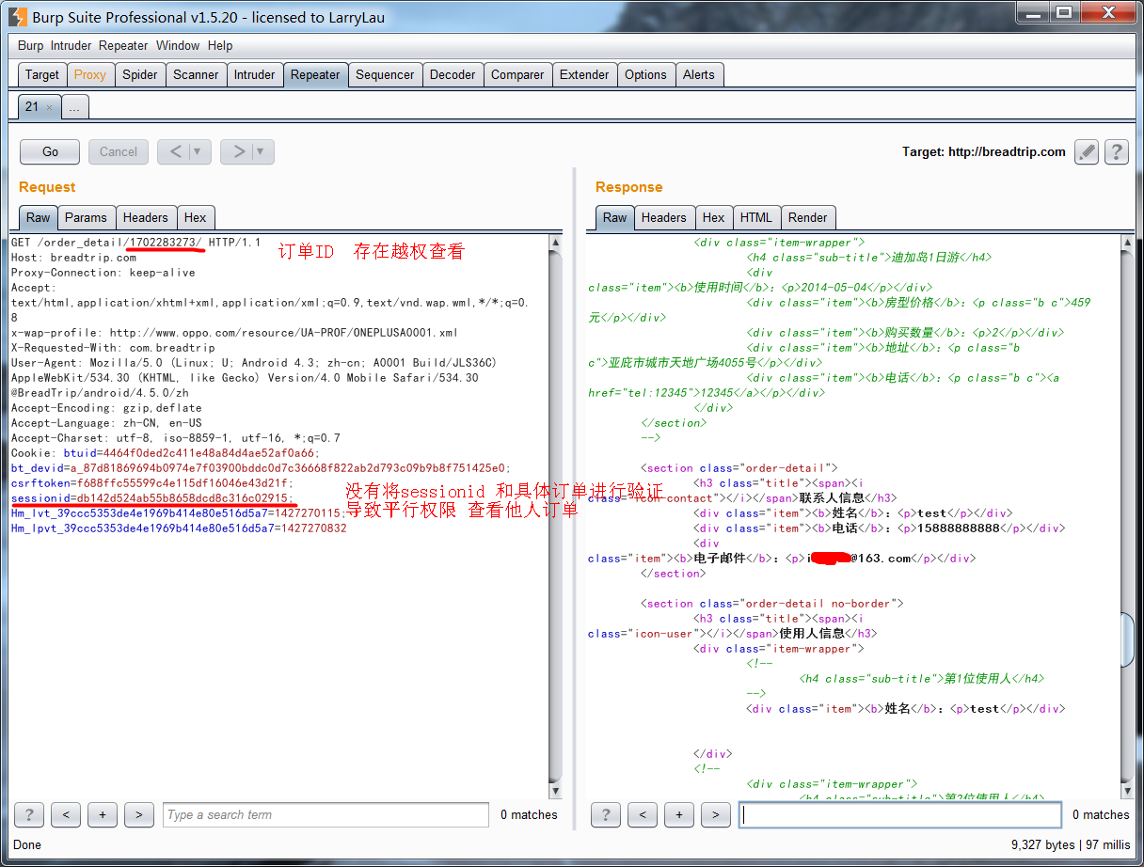This screenshot has width=1144, height=867.
Task: Select the request Headers tab
Action: pos(146,217)
